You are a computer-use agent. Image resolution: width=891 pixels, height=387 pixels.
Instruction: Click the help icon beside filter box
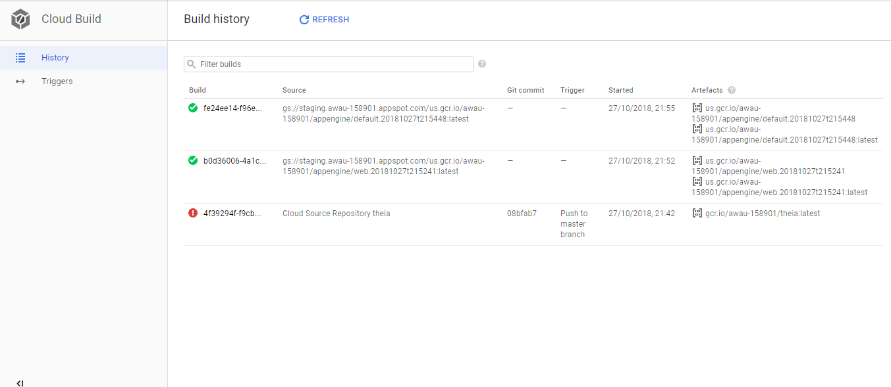482,64
